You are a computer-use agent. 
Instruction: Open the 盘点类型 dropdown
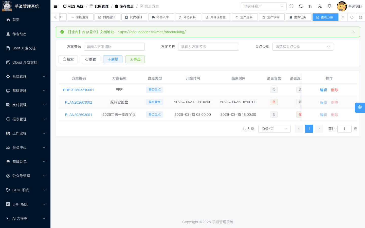click(303, 47)
